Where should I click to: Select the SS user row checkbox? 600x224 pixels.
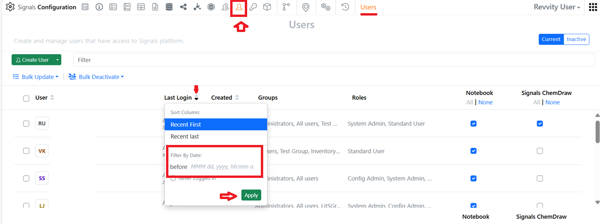[x=26, y=178]
